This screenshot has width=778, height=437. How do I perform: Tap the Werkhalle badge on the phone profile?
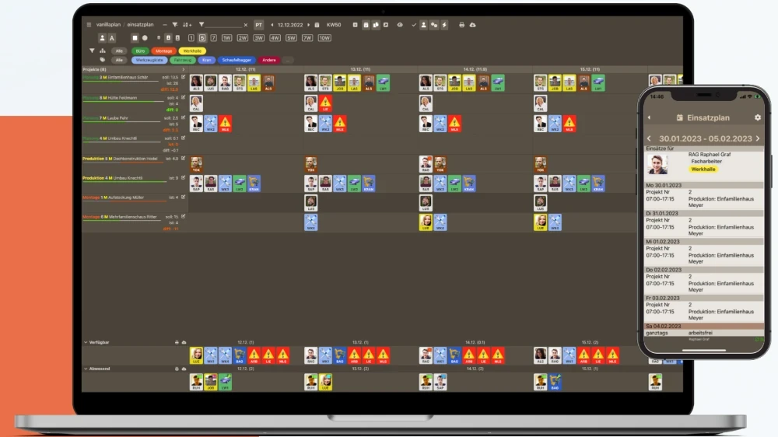coord(703,170)
